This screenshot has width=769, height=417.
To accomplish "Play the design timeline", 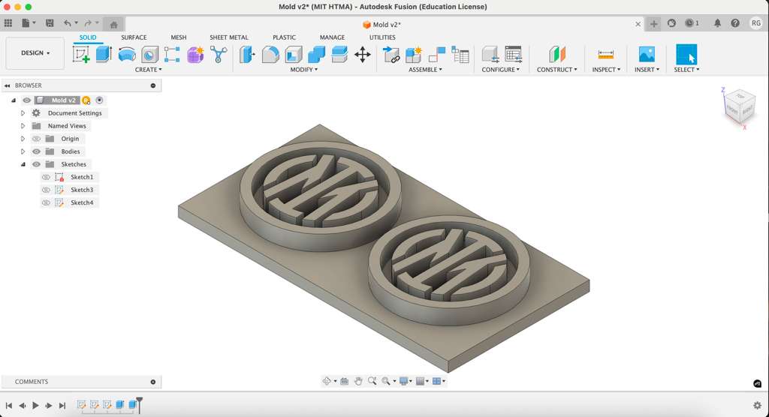I will tap(35, 405).
